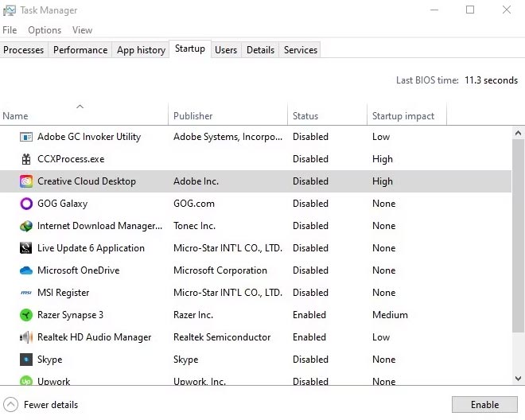Select the Startup tab
The height and width of the screenshot is (420, 525).
click(x=190, y=49)
